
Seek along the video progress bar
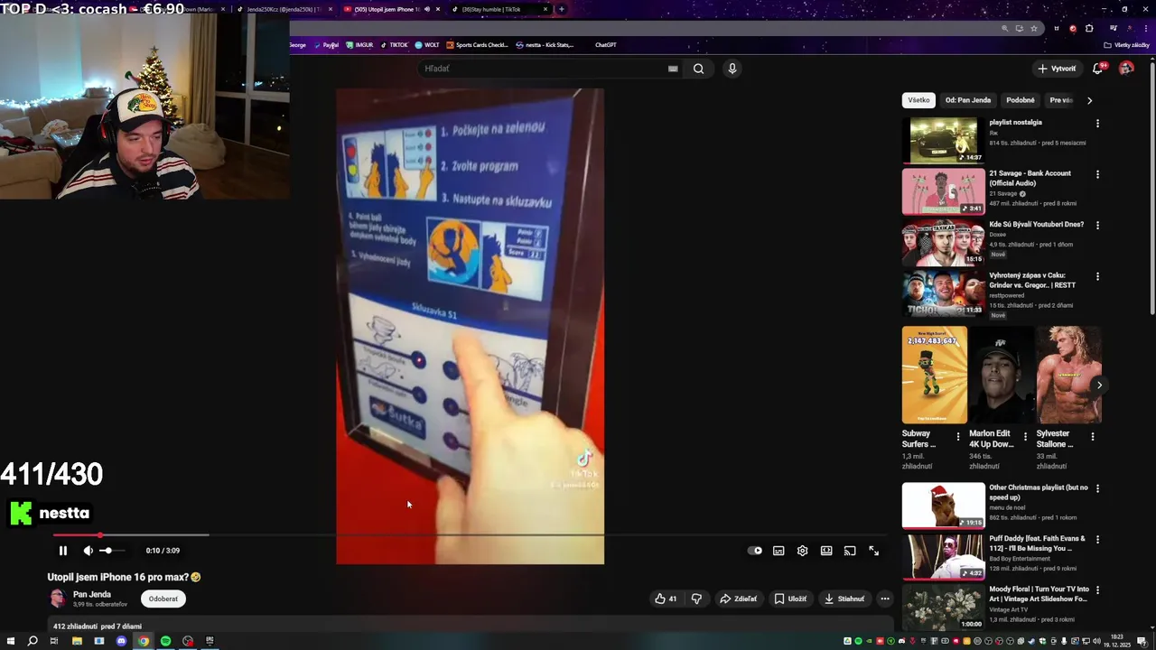tap(470, 535)
